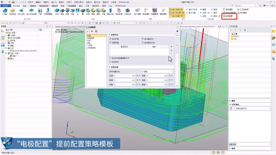Image resolution: width=276 pixels, height=155 pixels.
Task: Open the 所有支持文件 filter dropdown
Action: point(253,108)
